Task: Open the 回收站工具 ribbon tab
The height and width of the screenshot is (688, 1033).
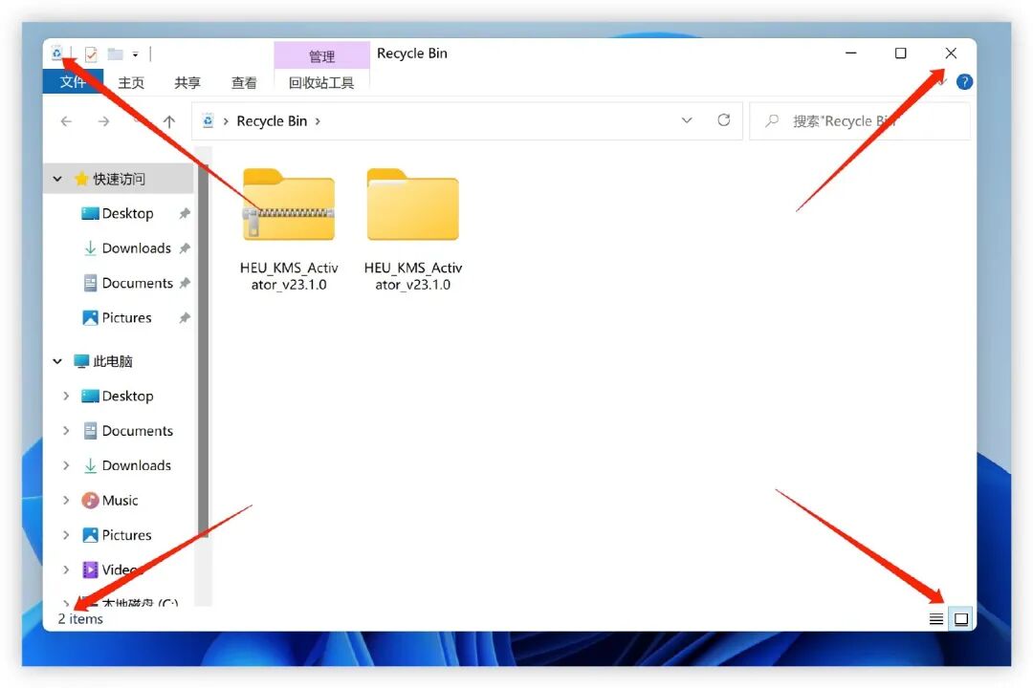Action: (x=321, y=82)
